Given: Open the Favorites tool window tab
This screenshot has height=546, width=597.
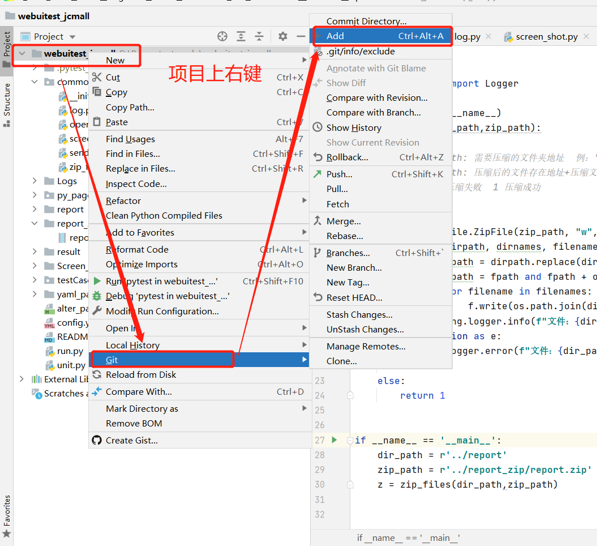Looking at the screenshot, I should tap(6, 516).
